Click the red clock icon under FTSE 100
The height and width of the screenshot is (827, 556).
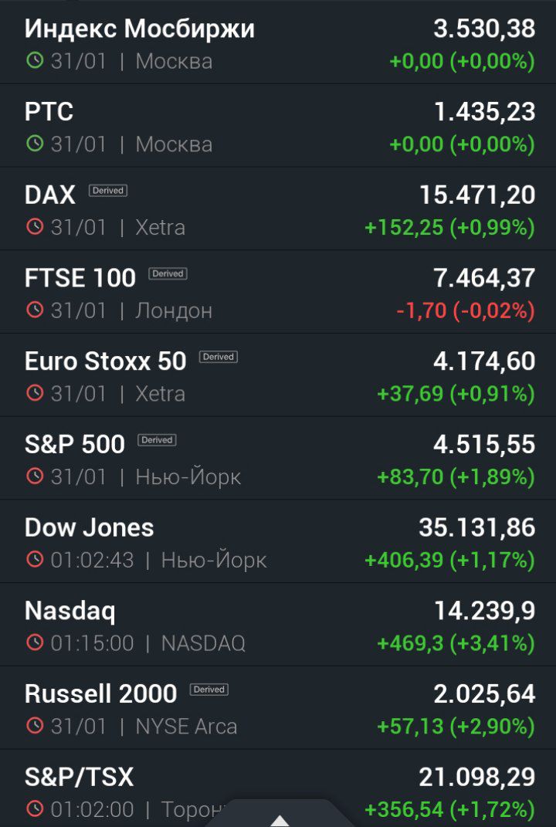[34, 310]
